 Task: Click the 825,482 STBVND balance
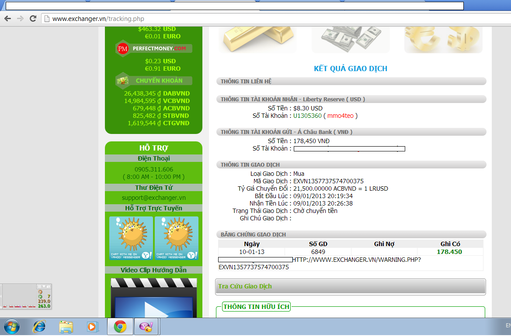161,116
